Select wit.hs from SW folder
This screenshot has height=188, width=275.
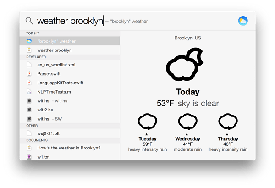tap(70, 119)
